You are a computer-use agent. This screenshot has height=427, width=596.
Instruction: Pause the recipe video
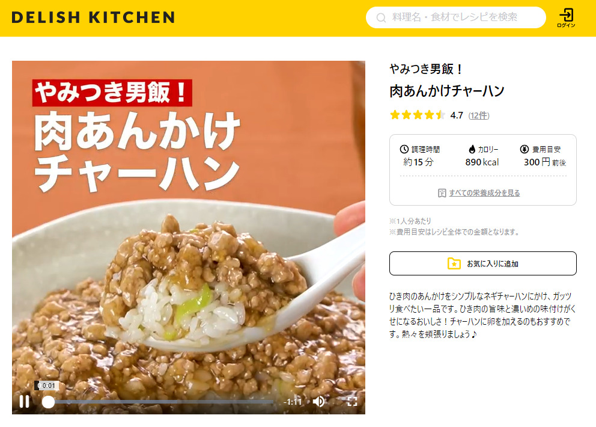click(x=24, y=402)
